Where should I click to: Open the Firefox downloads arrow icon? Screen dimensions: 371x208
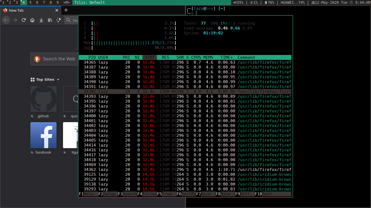click(41, 20)
